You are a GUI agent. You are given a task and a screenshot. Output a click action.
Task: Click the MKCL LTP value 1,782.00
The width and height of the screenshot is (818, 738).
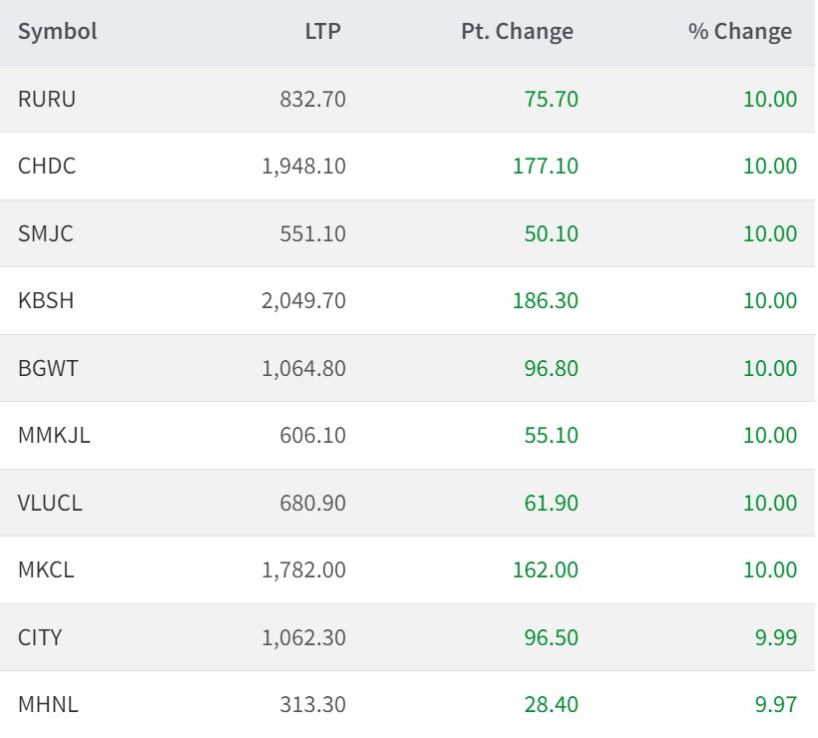click(x=303, y=569)
